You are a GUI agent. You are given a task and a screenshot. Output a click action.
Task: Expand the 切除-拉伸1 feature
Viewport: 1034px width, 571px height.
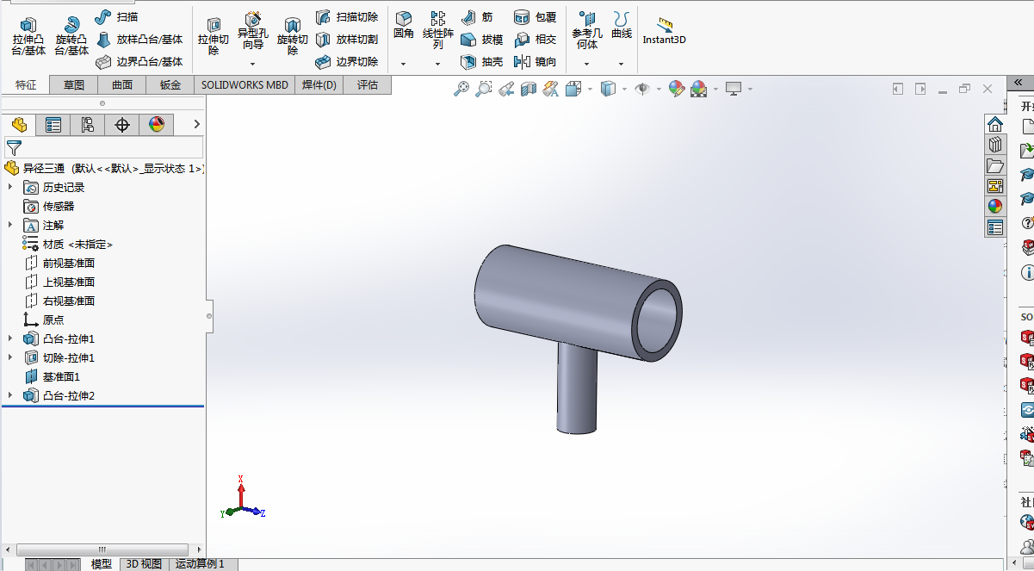click(10, 357)
